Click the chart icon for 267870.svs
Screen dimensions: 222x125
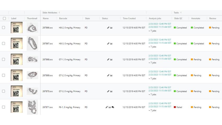(x=111, y=91)
